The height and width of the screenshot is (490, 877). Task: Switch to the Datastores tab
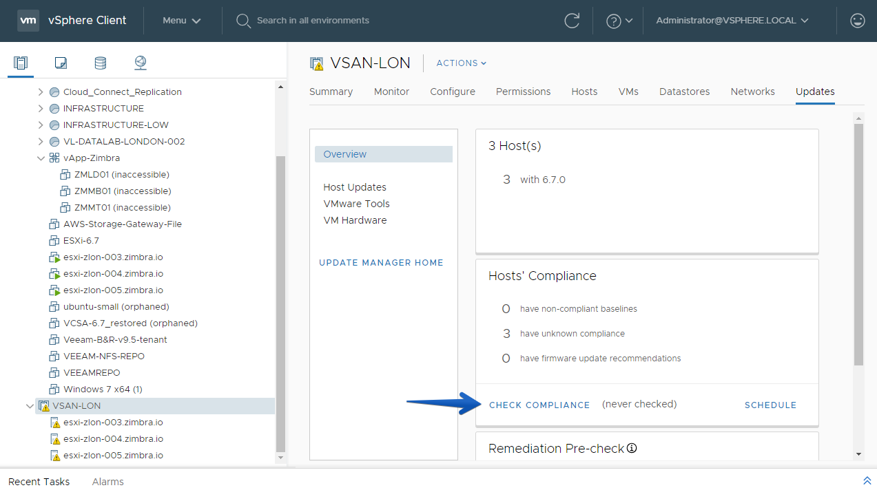click(x=684, y=92)
